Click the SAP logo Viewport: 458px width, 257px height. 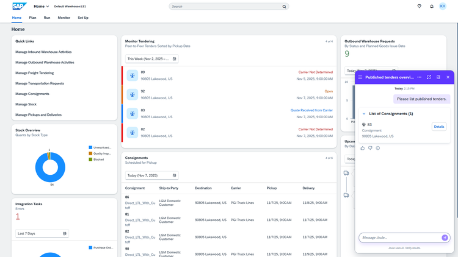[x=20, y=6]
